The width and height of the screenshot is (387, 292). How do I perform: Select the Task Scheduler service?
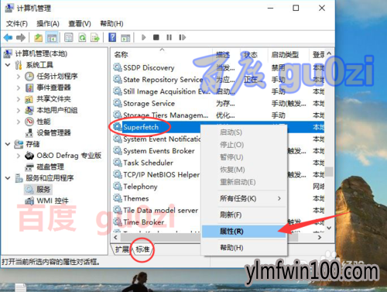tap(148, 163)
